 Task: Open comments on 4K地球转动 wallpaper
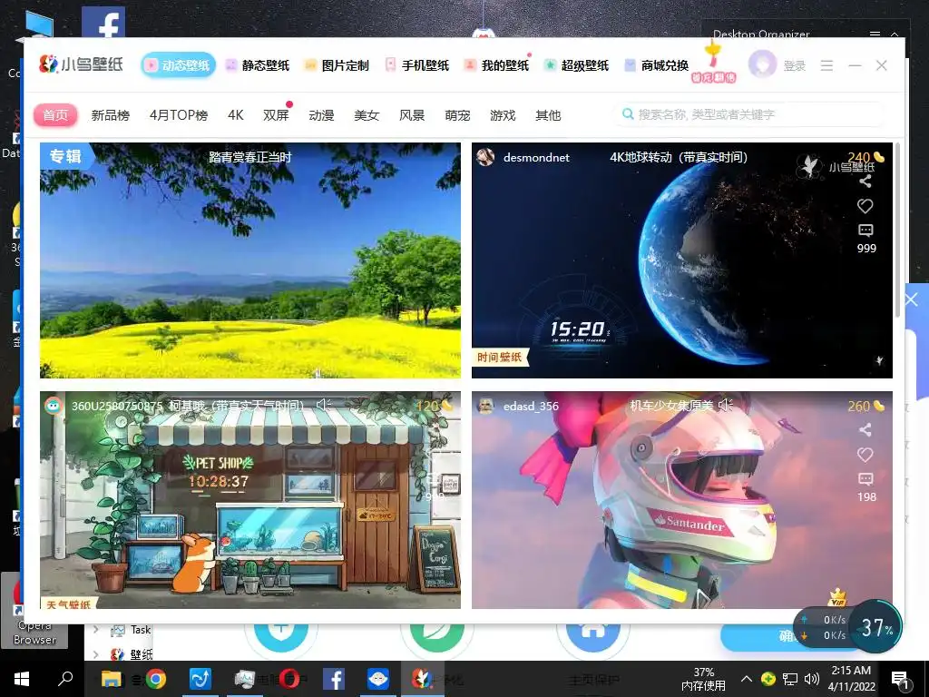pos(865,230)
